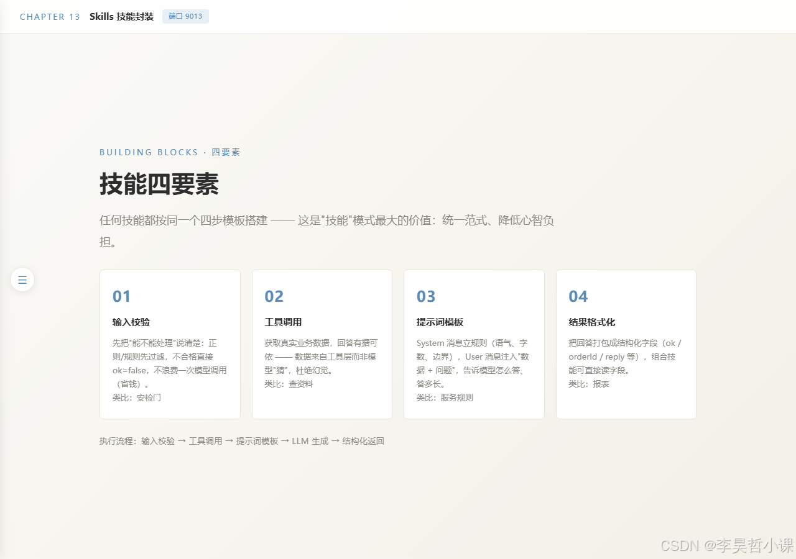Viewport: 796px width, 559px height.
Task: Click the 工具调用 card title
Action: click(283, 322)
